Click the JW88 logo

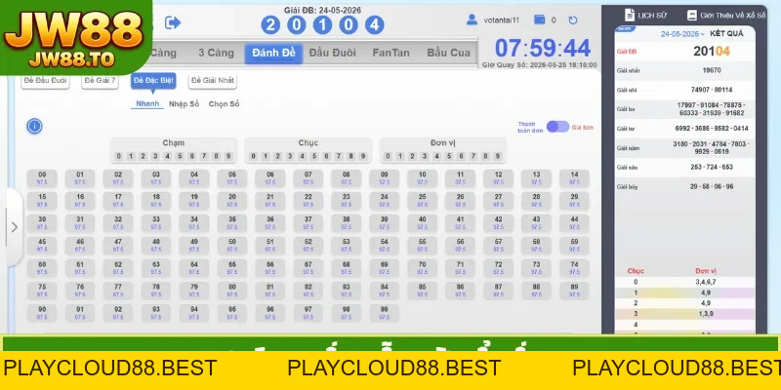pyautogui.click(x=74, y=36)
